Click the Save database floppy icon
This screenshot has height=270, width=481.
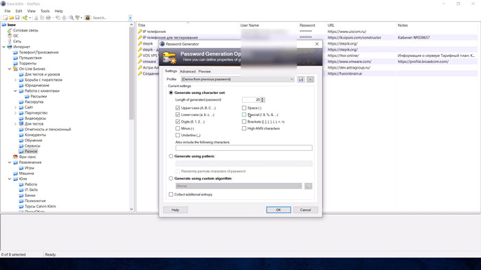click(x=17, y=18)
